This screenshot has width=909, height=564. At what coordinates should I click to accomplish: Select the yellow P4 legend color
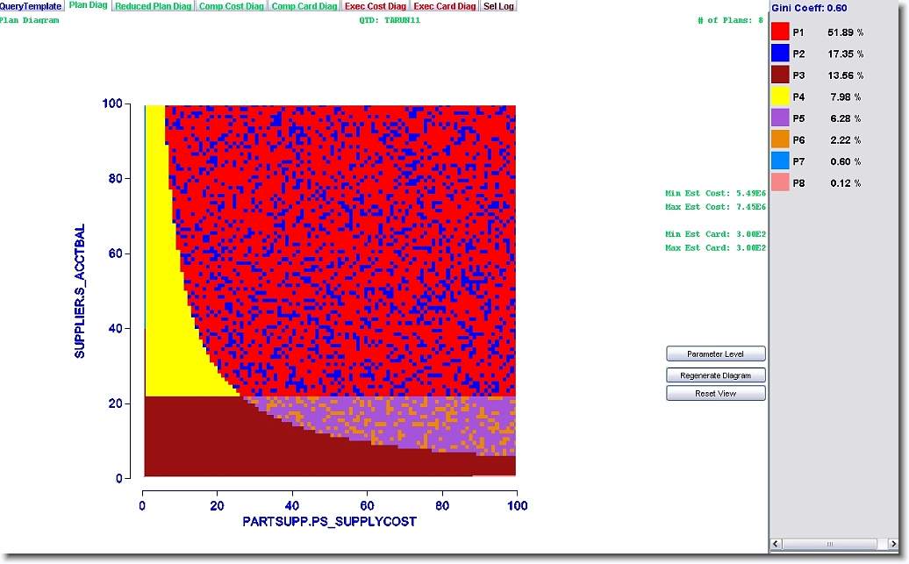[780, 96]
